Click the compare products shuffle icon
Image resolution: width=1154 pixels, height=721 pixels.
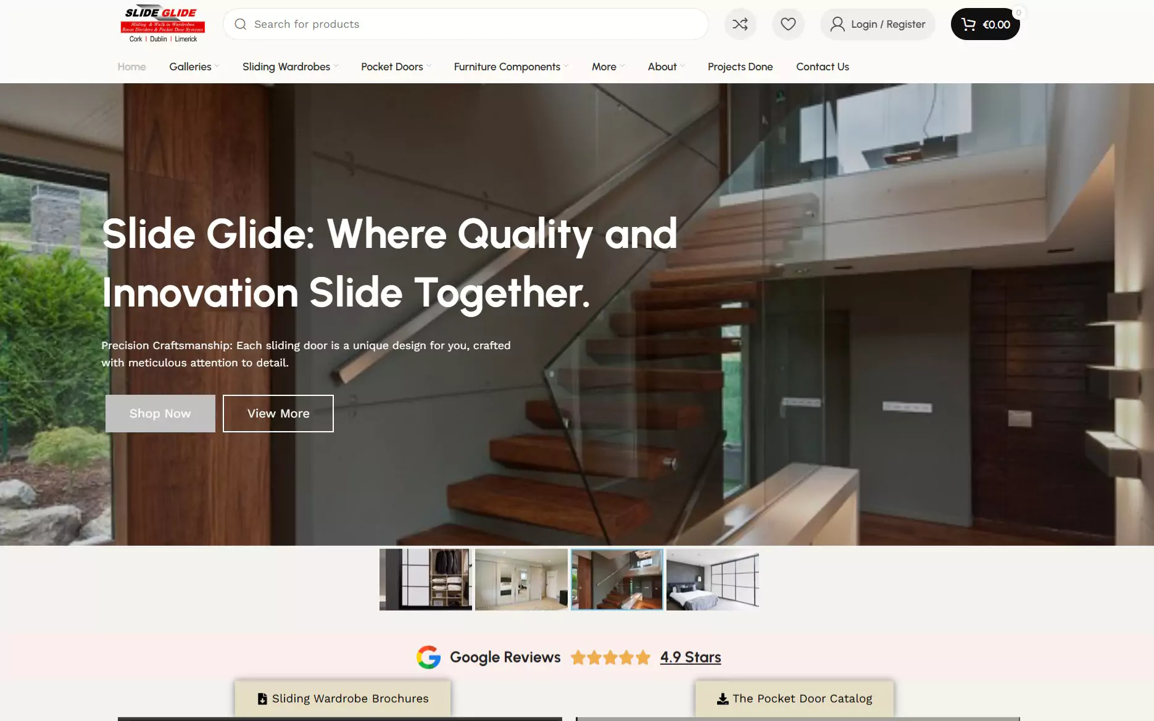pos(740,24)
